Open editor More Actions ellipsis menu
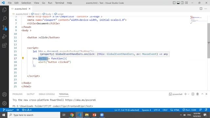Screen dimensions: 210x118 click(206, 9)
